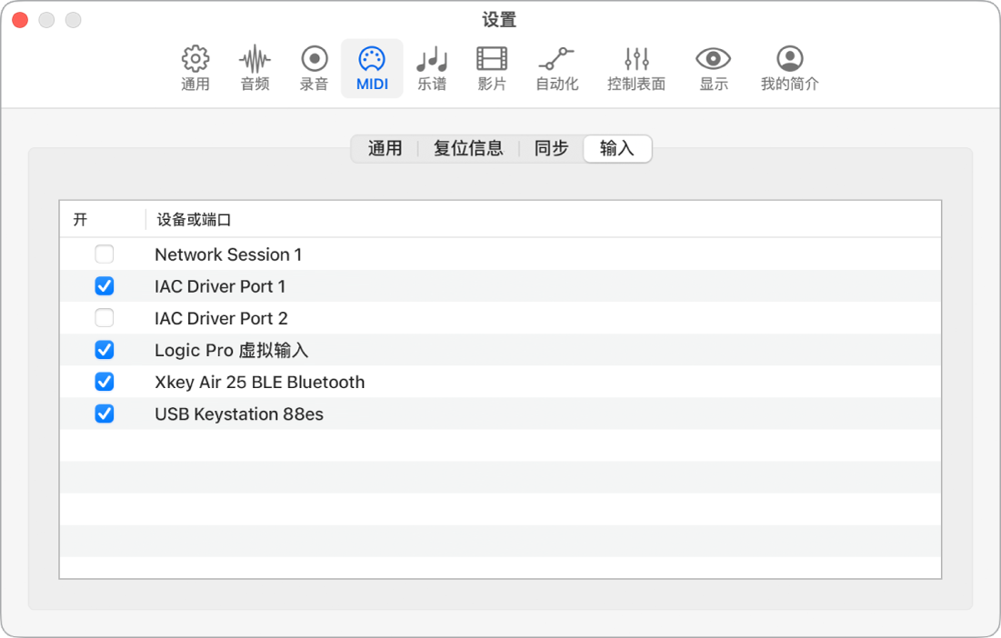Open the 我的简介 settings pane

click(x=788, y=68)
